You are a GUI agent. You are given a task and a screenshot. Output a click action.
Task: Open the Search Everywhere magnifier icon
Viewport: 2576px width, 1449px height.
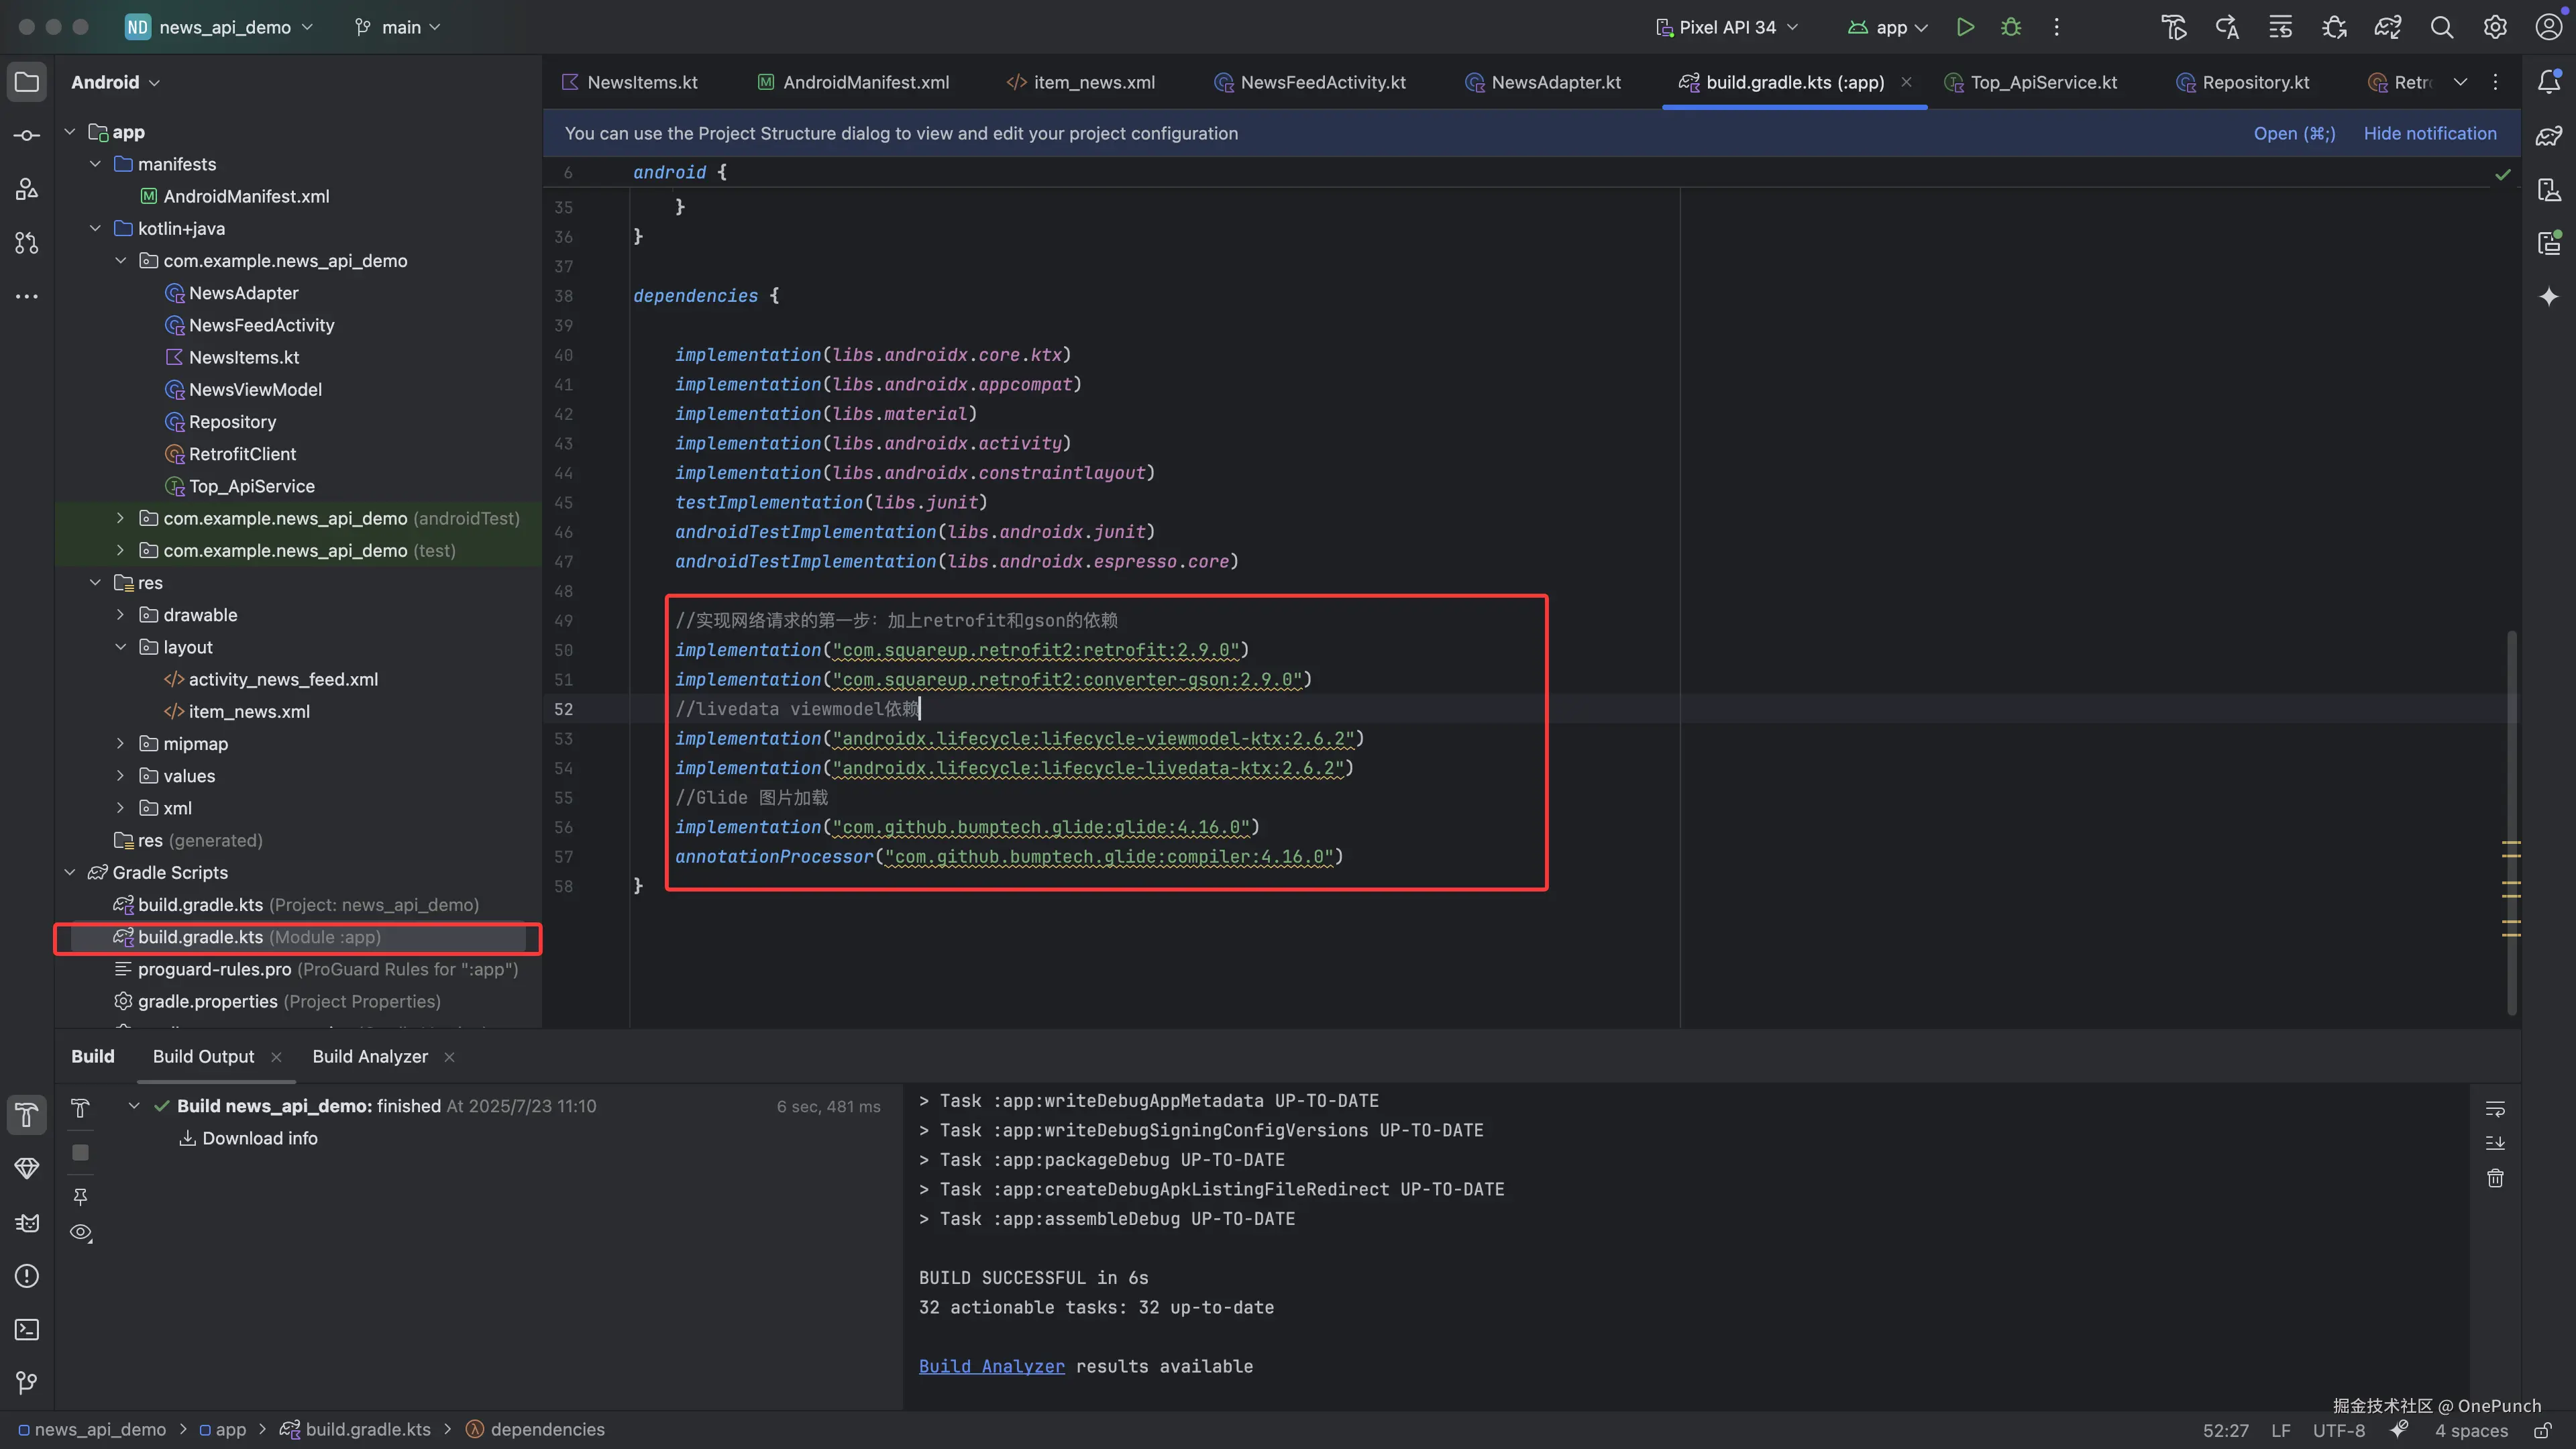[2441, 27]
